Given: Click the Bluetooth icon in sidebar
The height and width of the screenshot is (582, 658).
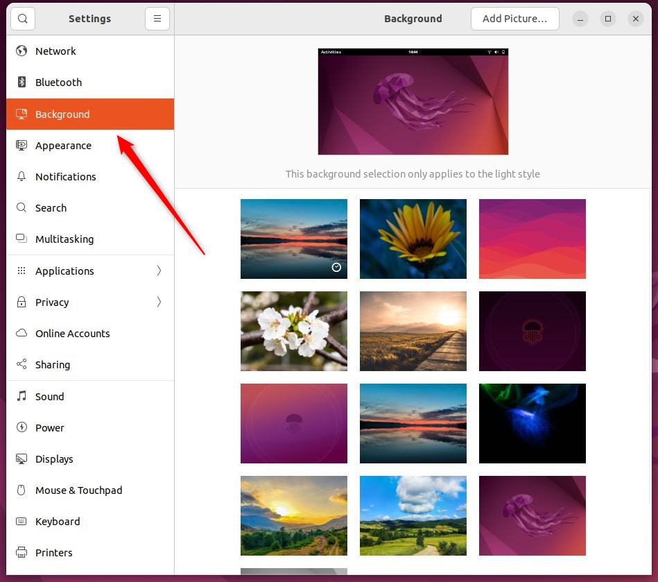Looking at the screenshot, I should (x=21, y=82).
